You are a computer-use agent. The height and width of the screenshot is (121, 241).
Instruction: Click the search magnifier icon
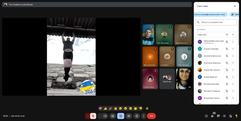(198, 22)
